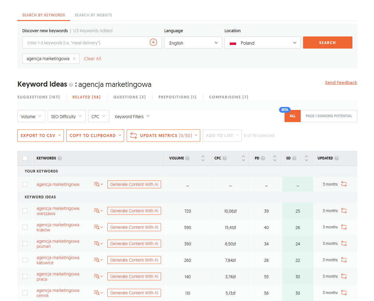Image resolution: width=374 pixels, height=301 pixels.
Task: Select checkbox for 'agencja marketingowa warszawa'
Action: point(25,211)
